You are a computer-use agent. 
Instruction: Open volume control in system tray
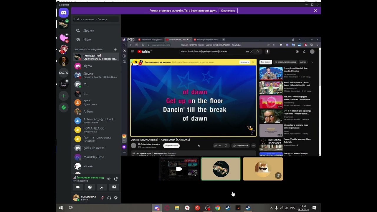pos(281,208)
